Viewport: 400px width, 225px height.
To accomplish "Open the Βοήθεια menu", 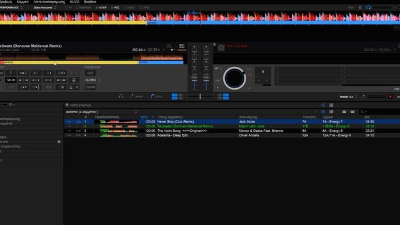I will click(90, 2).
